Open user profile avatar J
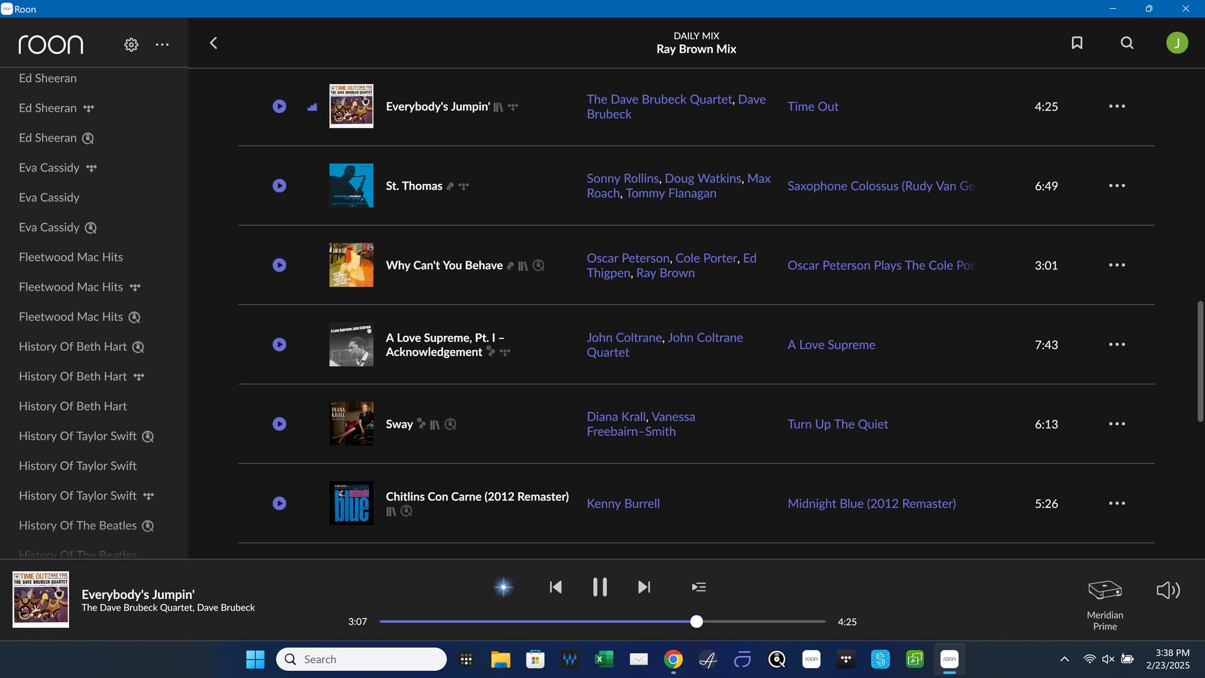The height and width of the screenshot is (678, 1205). [1177, 43]
